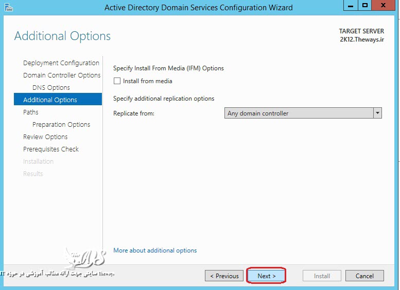Open Preparation Options in the sidebar
400x290 pixels.
tap(61, 125)
